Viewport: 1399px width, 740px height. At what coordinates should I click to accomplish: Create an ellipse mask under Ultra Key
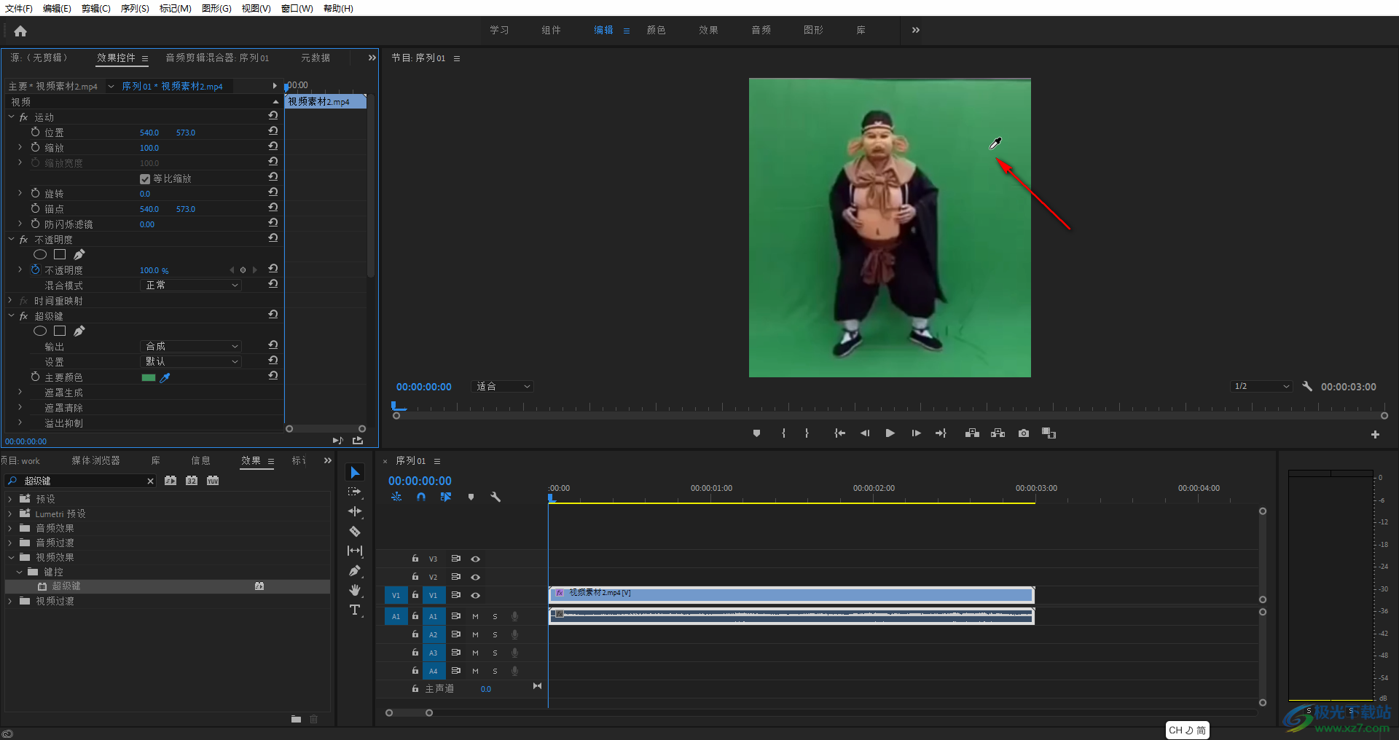tap(40, 331)
